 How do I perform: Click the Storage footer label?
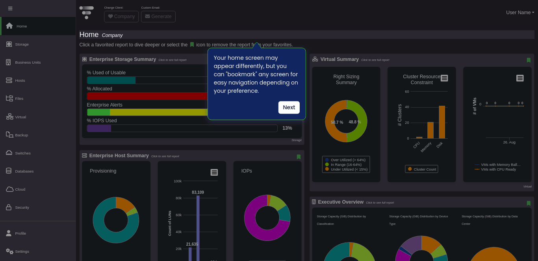click(297, 140)
